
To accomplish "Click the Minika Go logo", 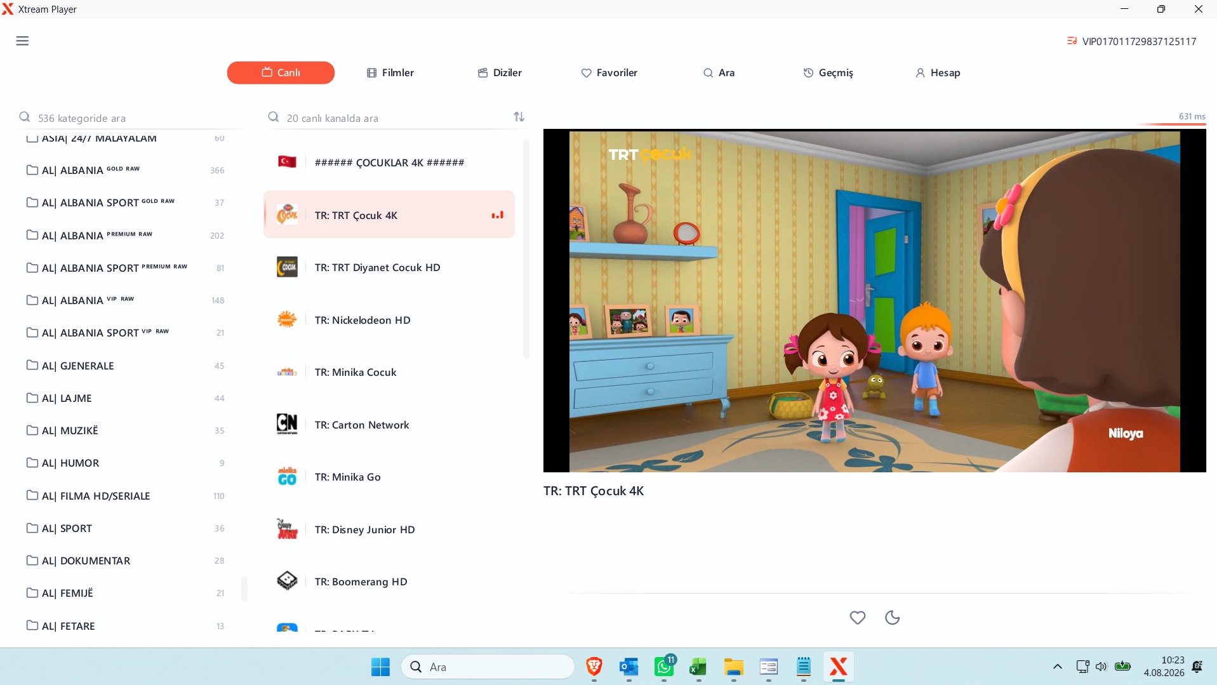I will 287,476.
